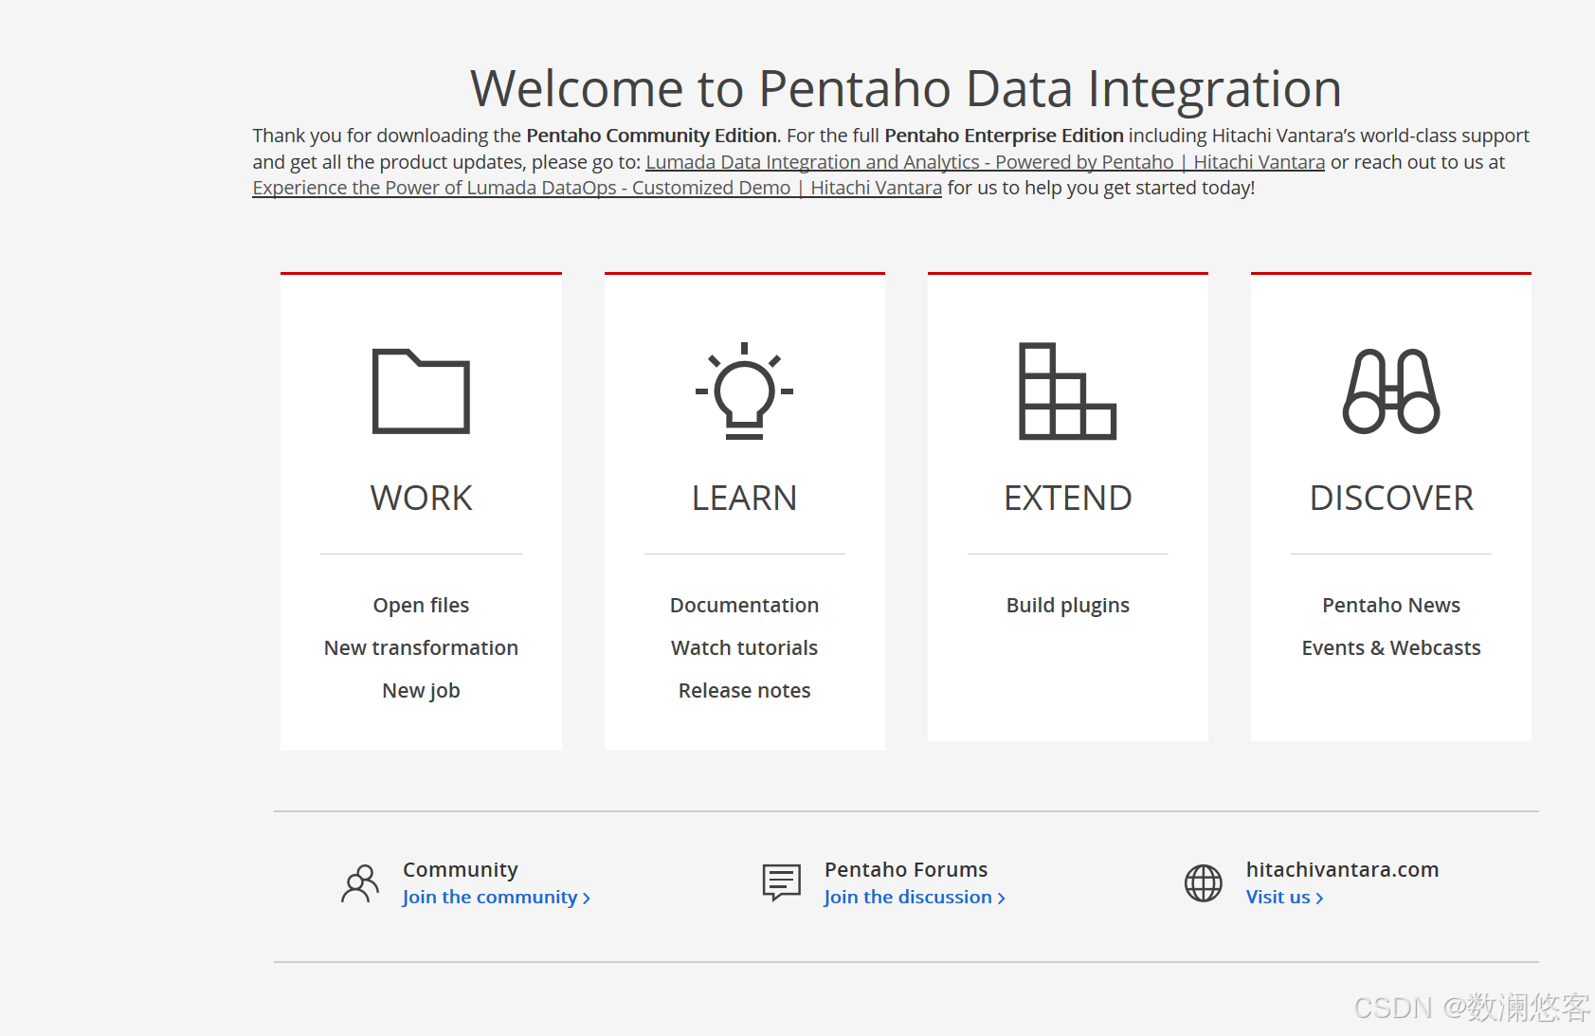The image size is (1595, 1036).
Task: Click the Welcome to Pentaho Data Integration title
Action: click(x=906, y=88)
